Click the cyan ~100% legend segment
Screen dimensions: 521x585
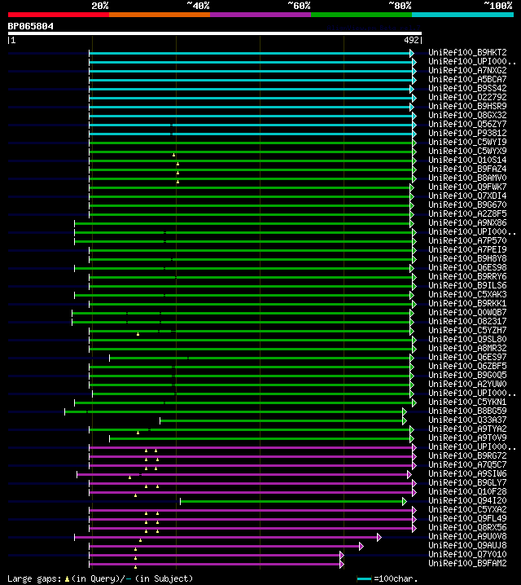point(463,15)
